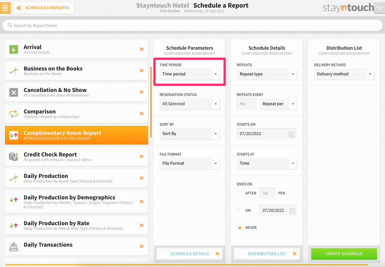The height and width of the screenshot is (267, 385).
Task: Open the Repeat type dropdown
Action: [267, 74]
